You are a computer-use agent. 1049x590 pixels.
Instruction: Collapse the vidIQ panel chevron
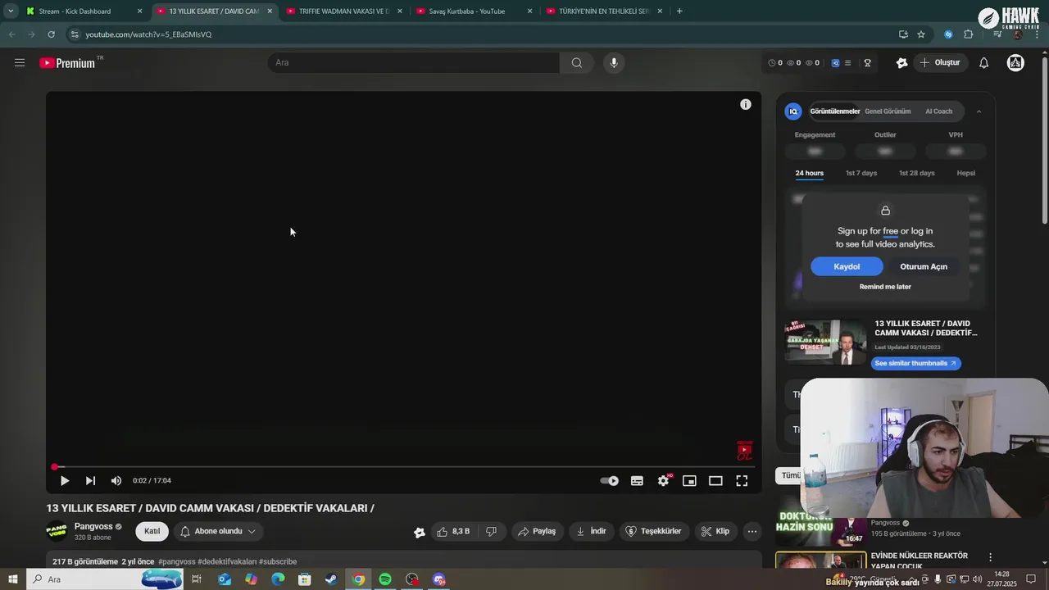click(979, 111)
